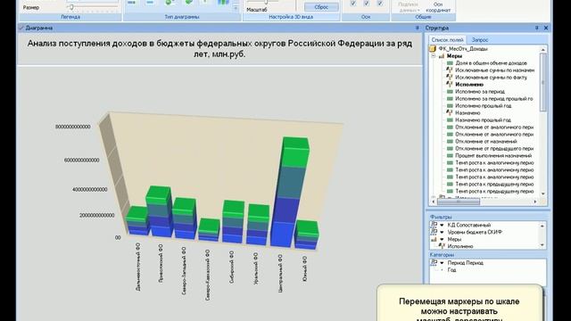Select the Год item under Период Период
Image resolution: width=571 pixels, height=321 pixels.
(x=451, y=269)
